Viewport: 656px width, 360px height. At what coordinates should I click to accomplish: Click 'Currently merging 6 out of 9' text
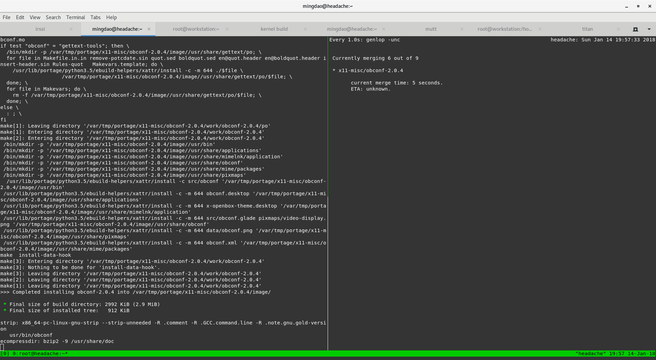(375, 58)
